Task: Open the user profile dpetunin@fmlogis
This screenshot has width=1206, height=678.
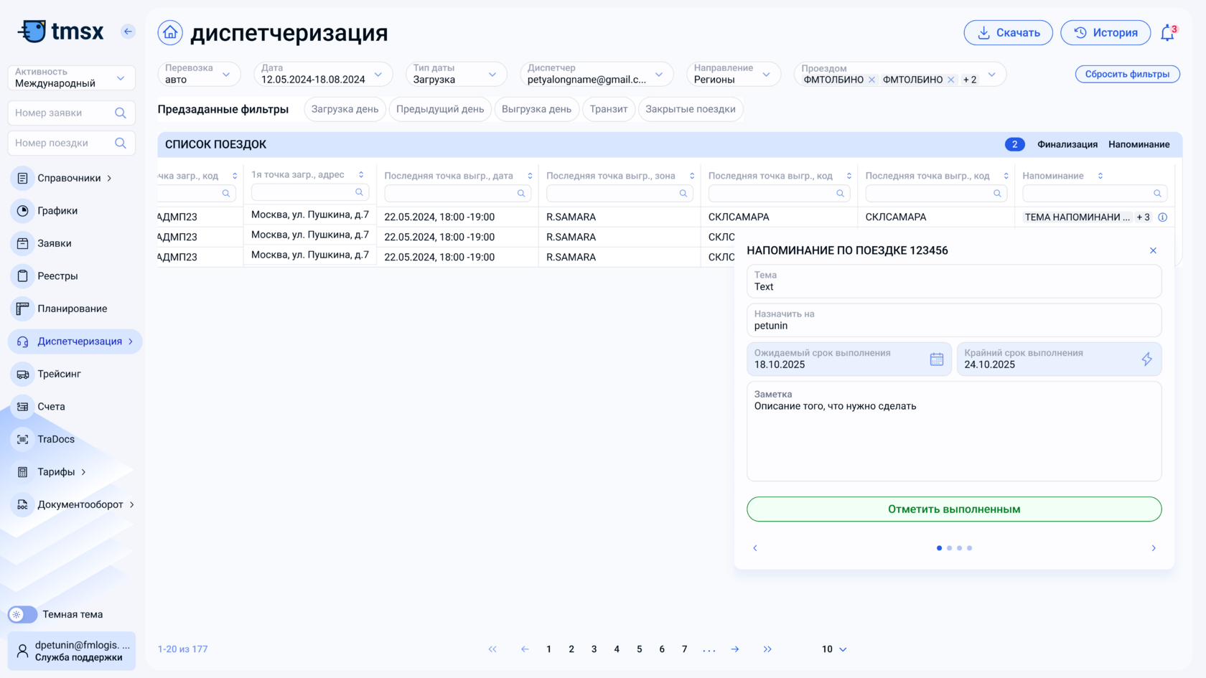Action: click(x=72, y=651)
